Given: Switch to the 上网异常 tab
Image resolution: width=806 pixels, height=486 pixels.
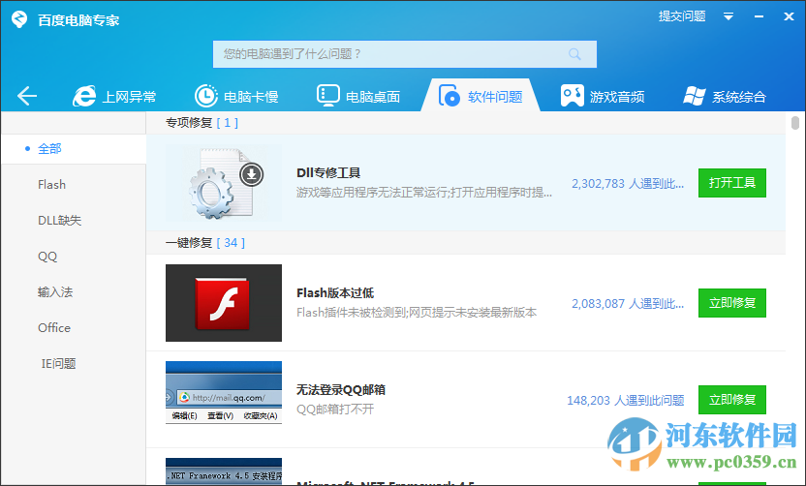Looking at the screenshot, I should pos(114,96).
